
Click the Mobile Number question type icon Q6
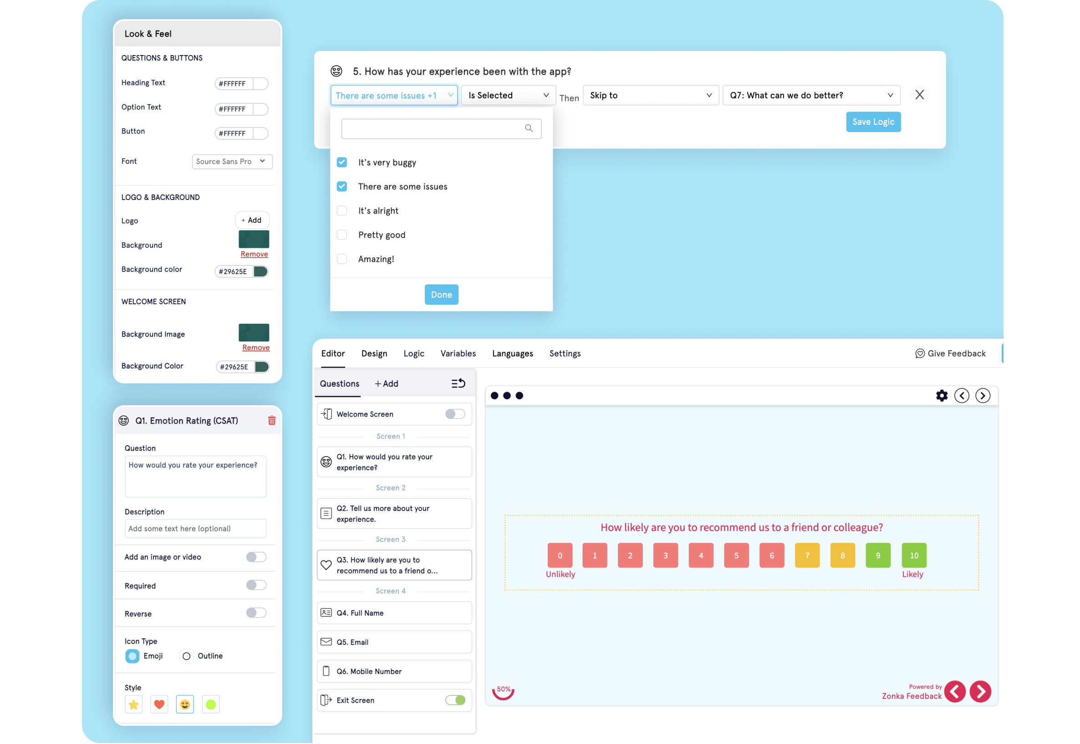[x=326, y=671]
